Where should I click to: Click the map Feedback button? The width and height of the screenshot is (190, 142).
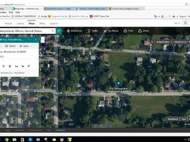point(173,119)
